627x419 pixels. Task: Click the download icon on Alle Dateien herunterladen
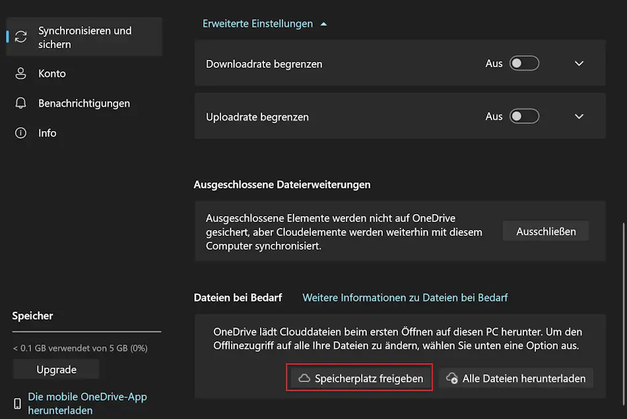tap(452, 378)
